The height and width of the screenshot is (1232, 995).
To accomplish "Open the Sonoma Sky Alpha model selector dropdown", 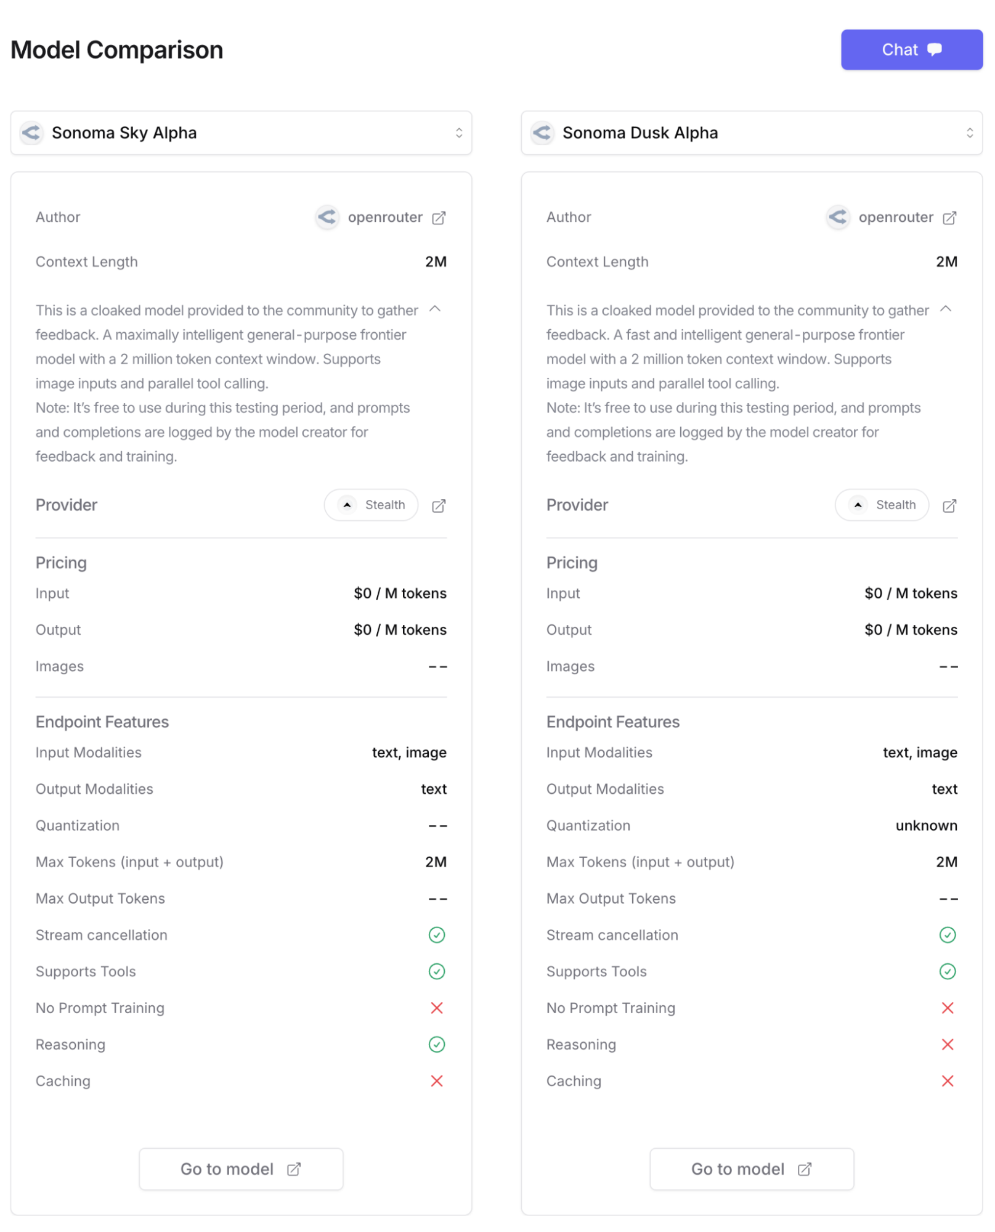I will coord(241,133).
